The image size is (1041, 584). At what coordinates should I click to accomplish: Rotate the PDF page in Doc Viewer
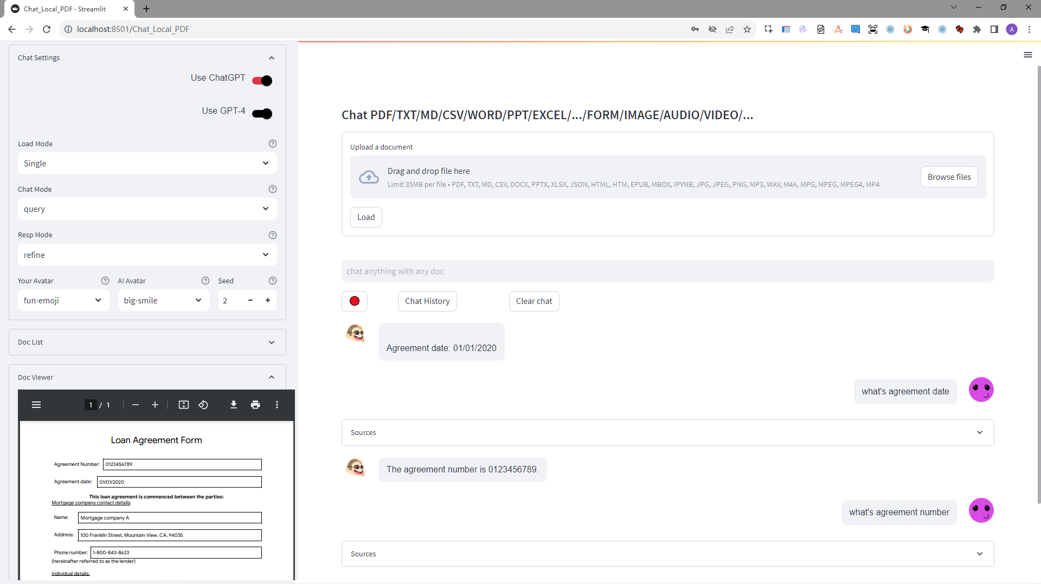203,405
